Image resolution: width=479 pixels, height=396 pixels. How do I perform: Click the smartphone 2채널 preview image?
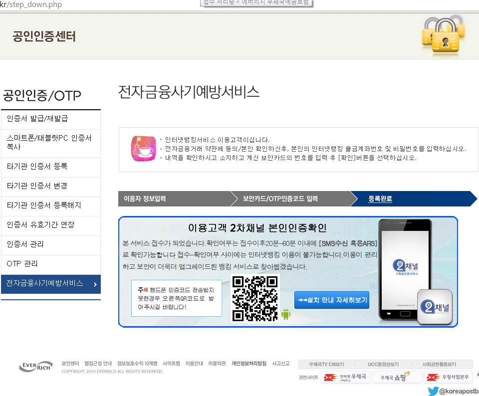[404, 269]
